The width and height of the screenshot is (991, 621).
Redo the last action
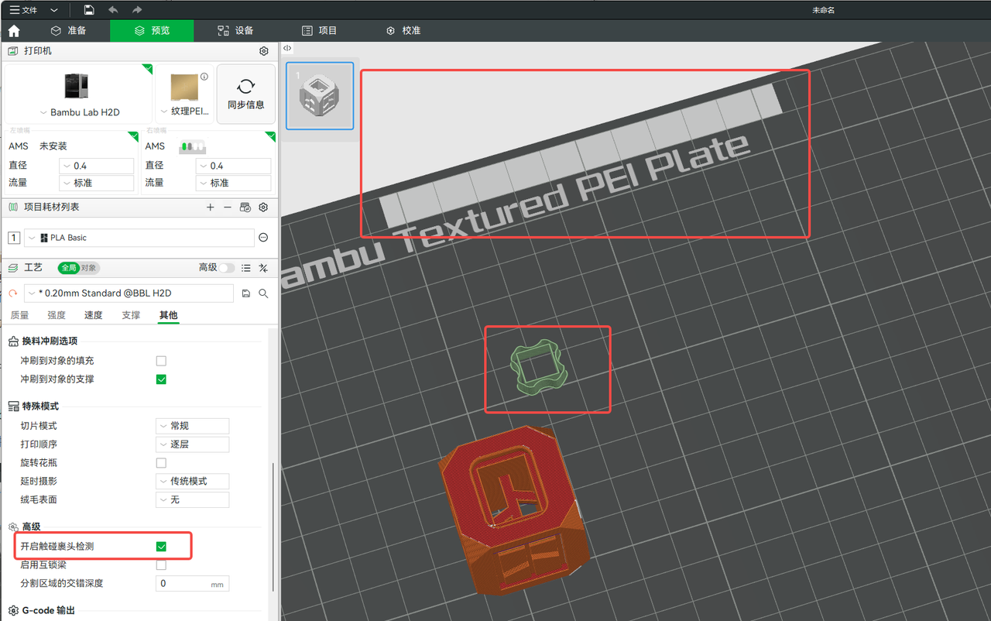click(137, 10)
